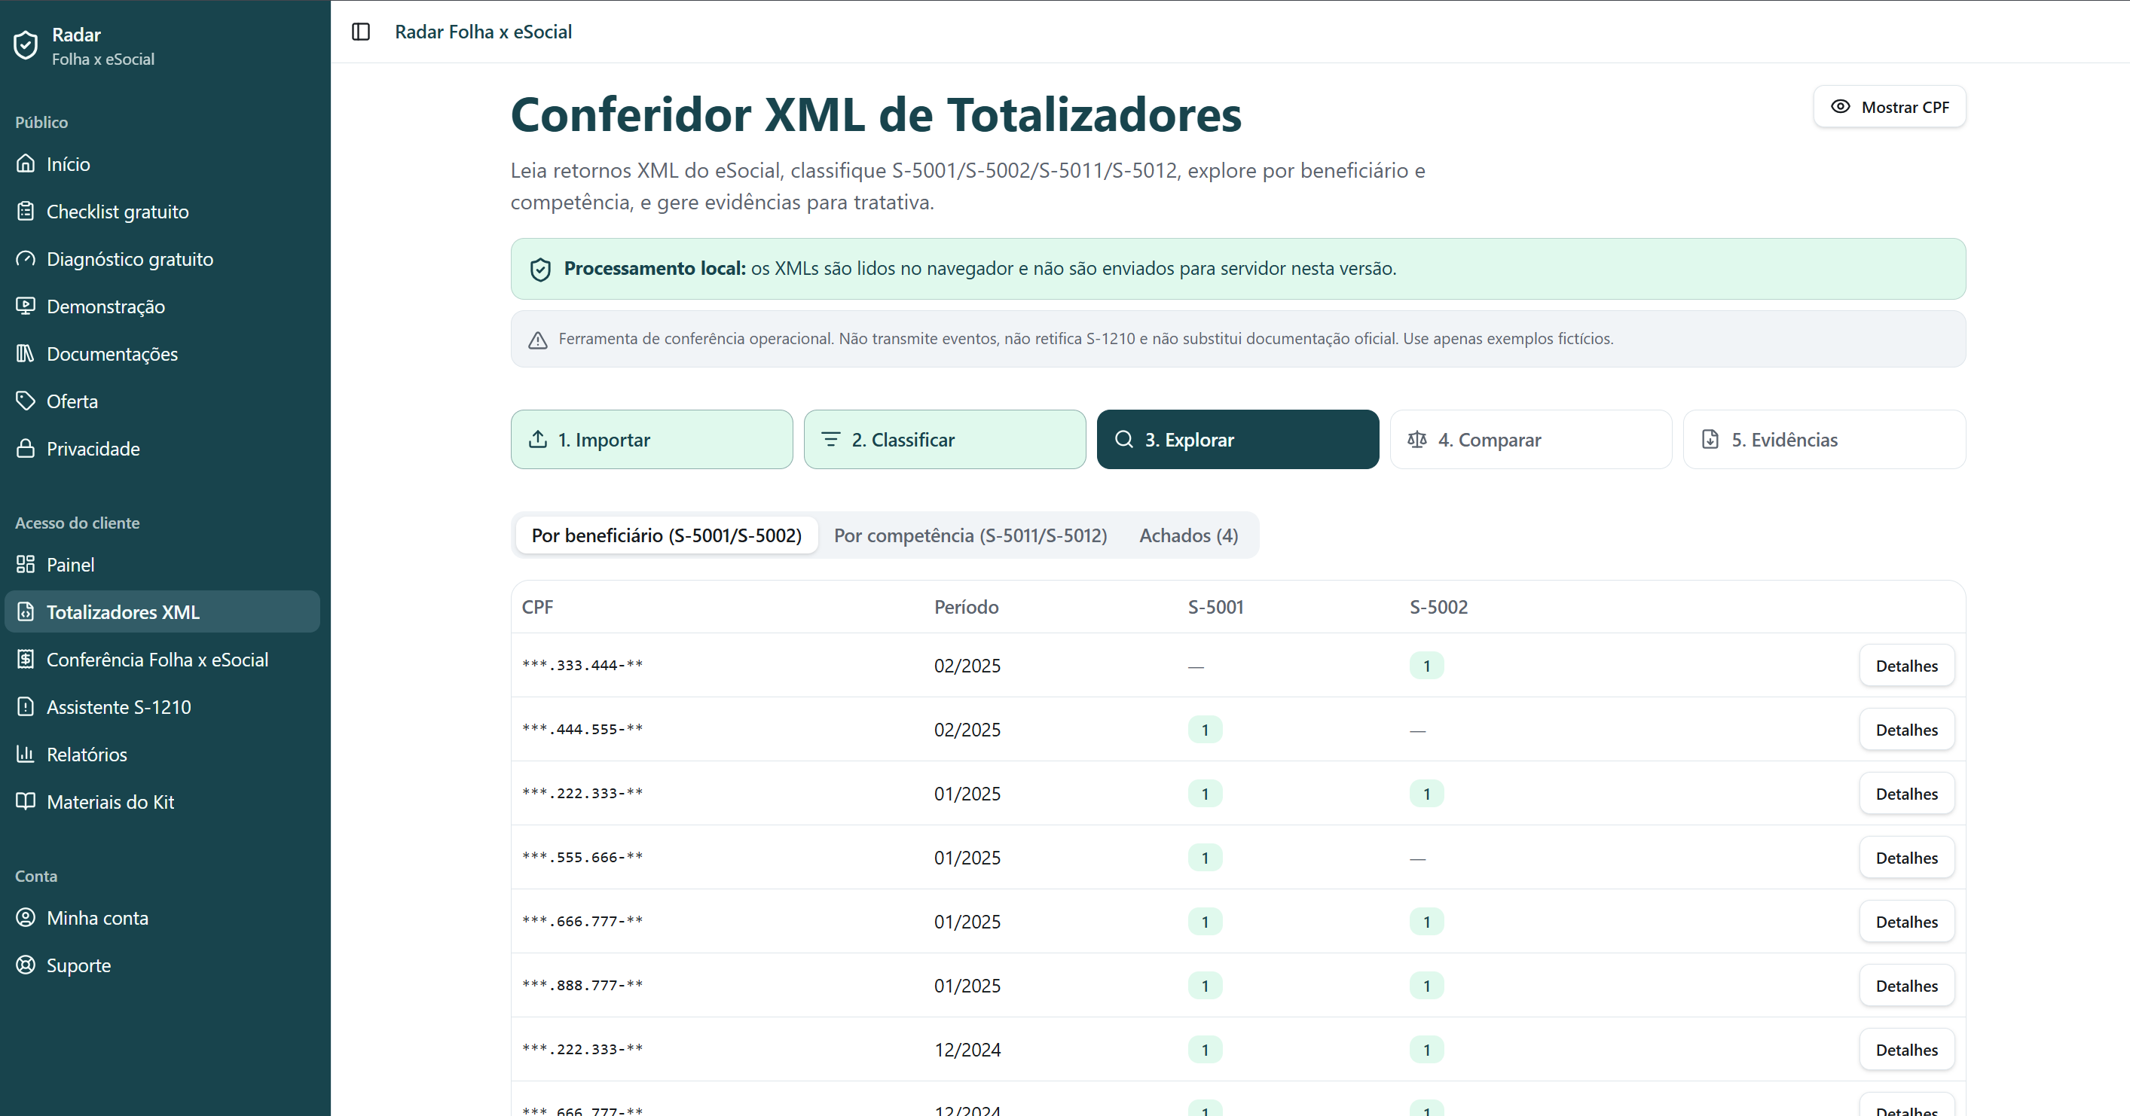2130x1116 pixels.
Task: Click the Demonstração presentation icon
Action: point(26,306)
